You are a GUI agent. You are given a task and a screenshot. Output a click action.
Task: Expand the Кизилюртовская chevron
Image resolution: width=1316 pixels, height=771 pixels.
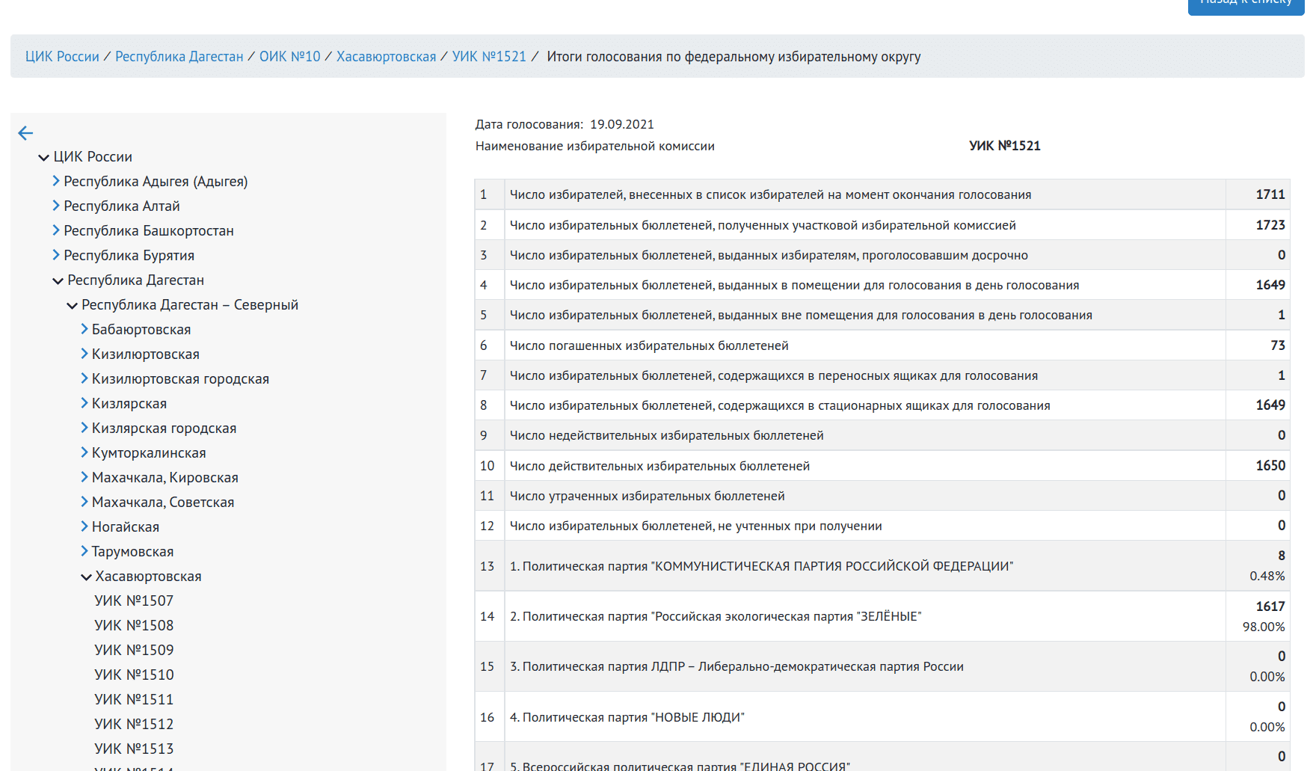pyautogui.click(x=84, y=354)
